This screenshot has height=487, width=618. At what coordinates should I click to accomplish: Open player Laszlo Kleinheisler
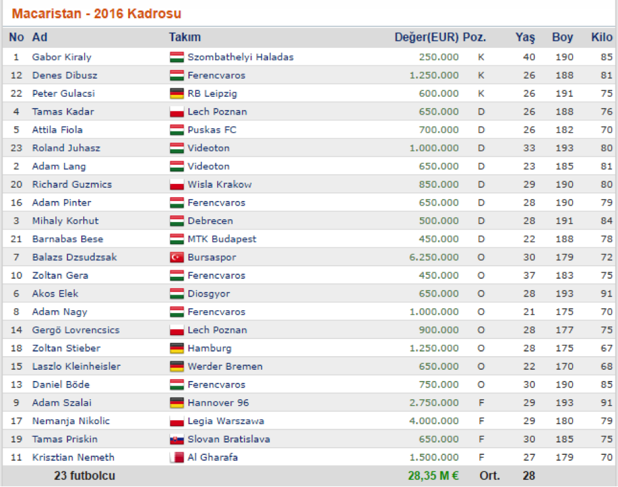click(x=77, y=367)
